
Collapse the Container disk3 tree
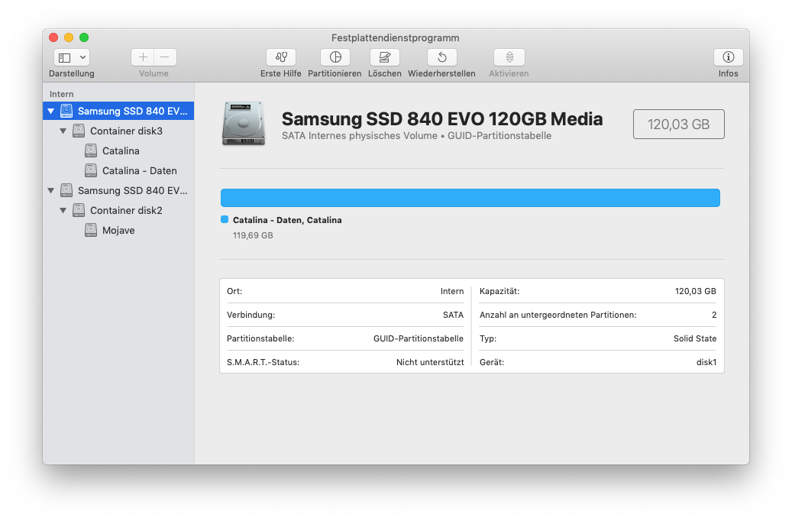pos(63,131)
